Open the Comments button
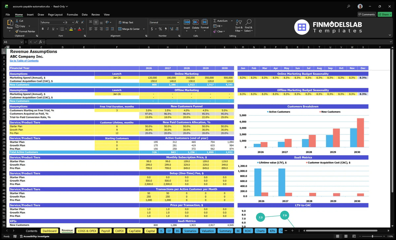The height and width of the screenshot is (240, 396). pyautogui.click(x=367, y=14)
